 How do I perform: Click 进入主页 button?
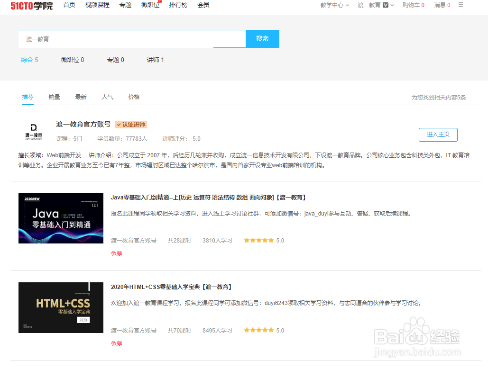438,135
